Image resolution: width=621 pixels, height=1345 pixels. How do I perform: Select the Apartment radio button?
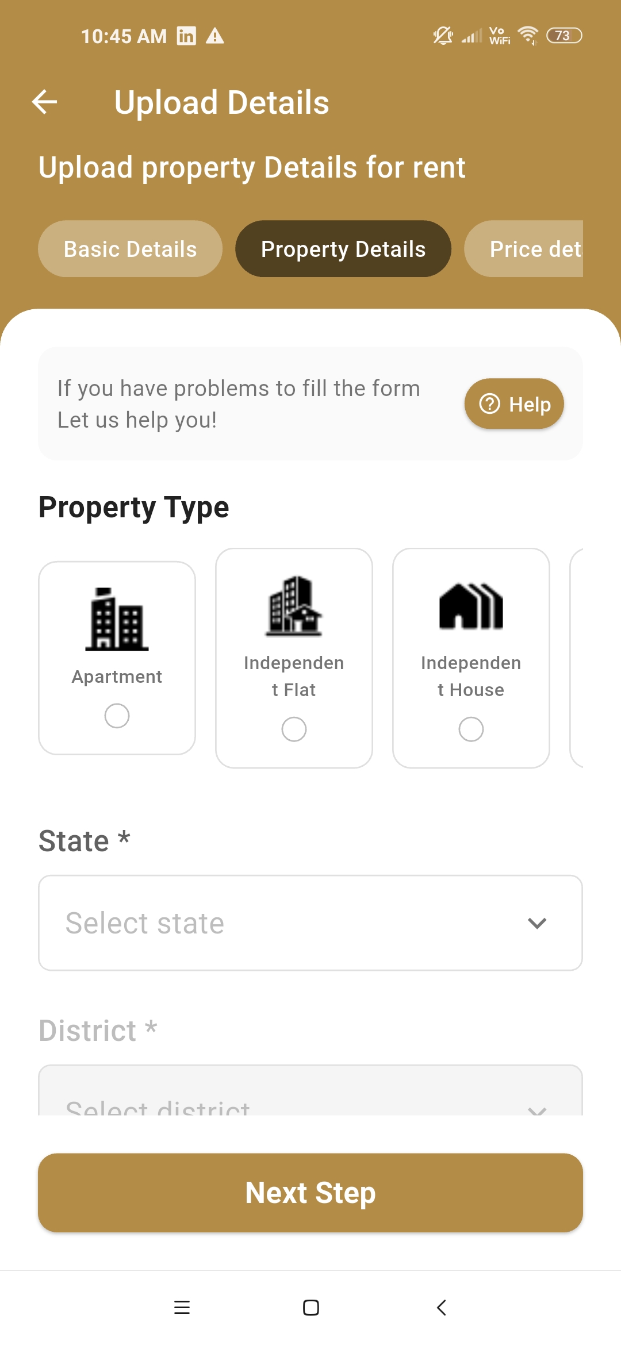[x=117, y=716]
